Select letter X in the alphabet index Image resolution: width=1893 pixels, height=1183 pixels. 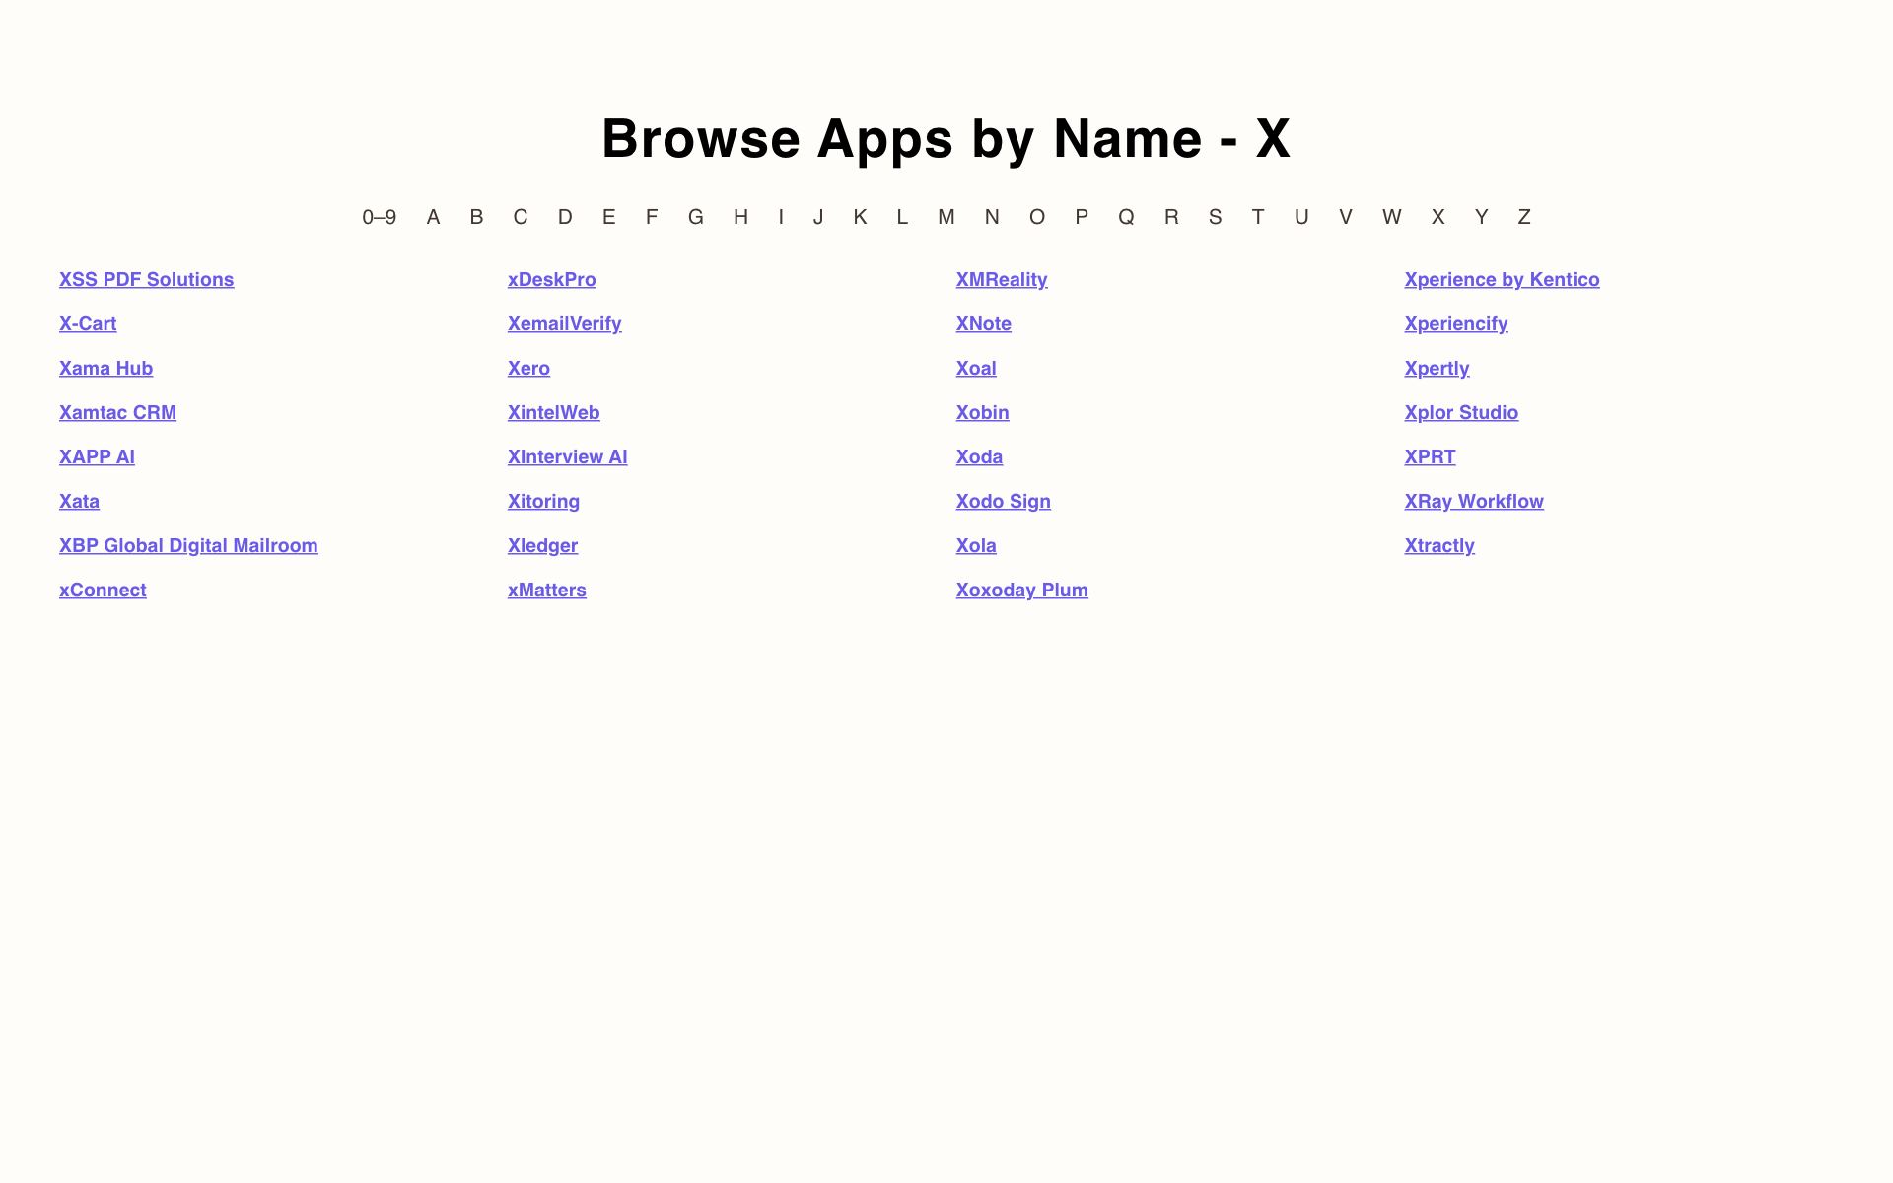point(1437,217)
